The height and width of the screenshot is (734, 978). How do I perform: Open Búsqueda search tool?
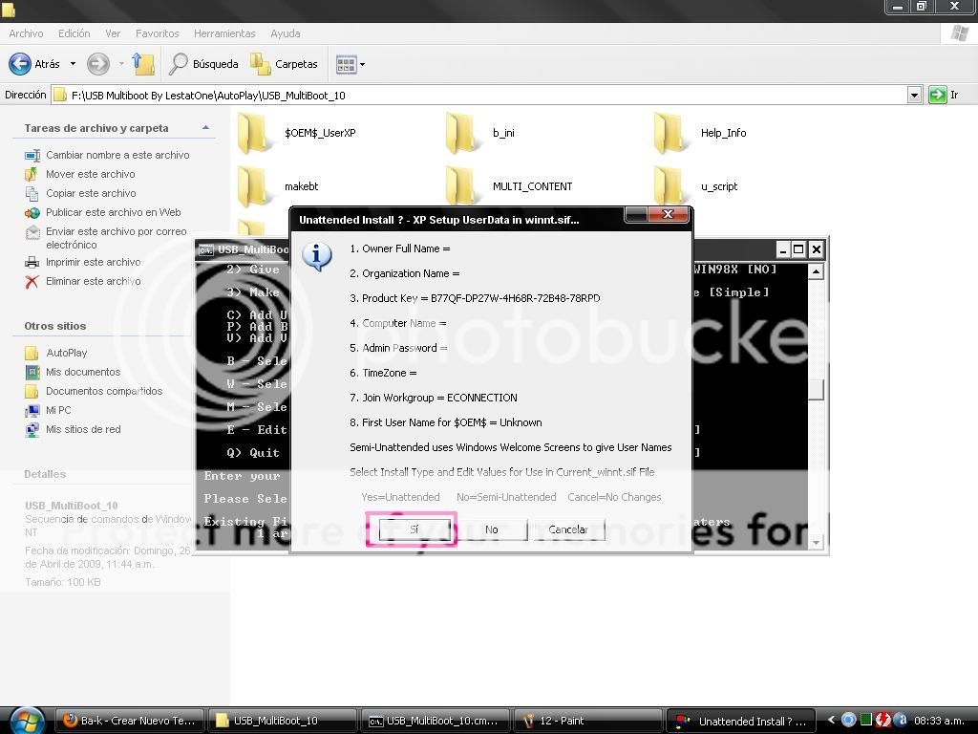204,64
